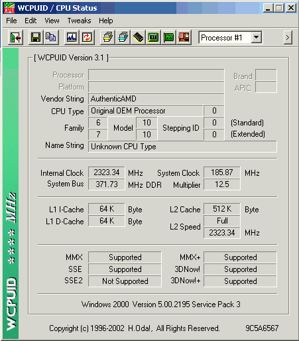Click the L1 D-Cache 64 K value
Image resolution: width=299 pixels, height=341 pixels.
coord(107,221)
